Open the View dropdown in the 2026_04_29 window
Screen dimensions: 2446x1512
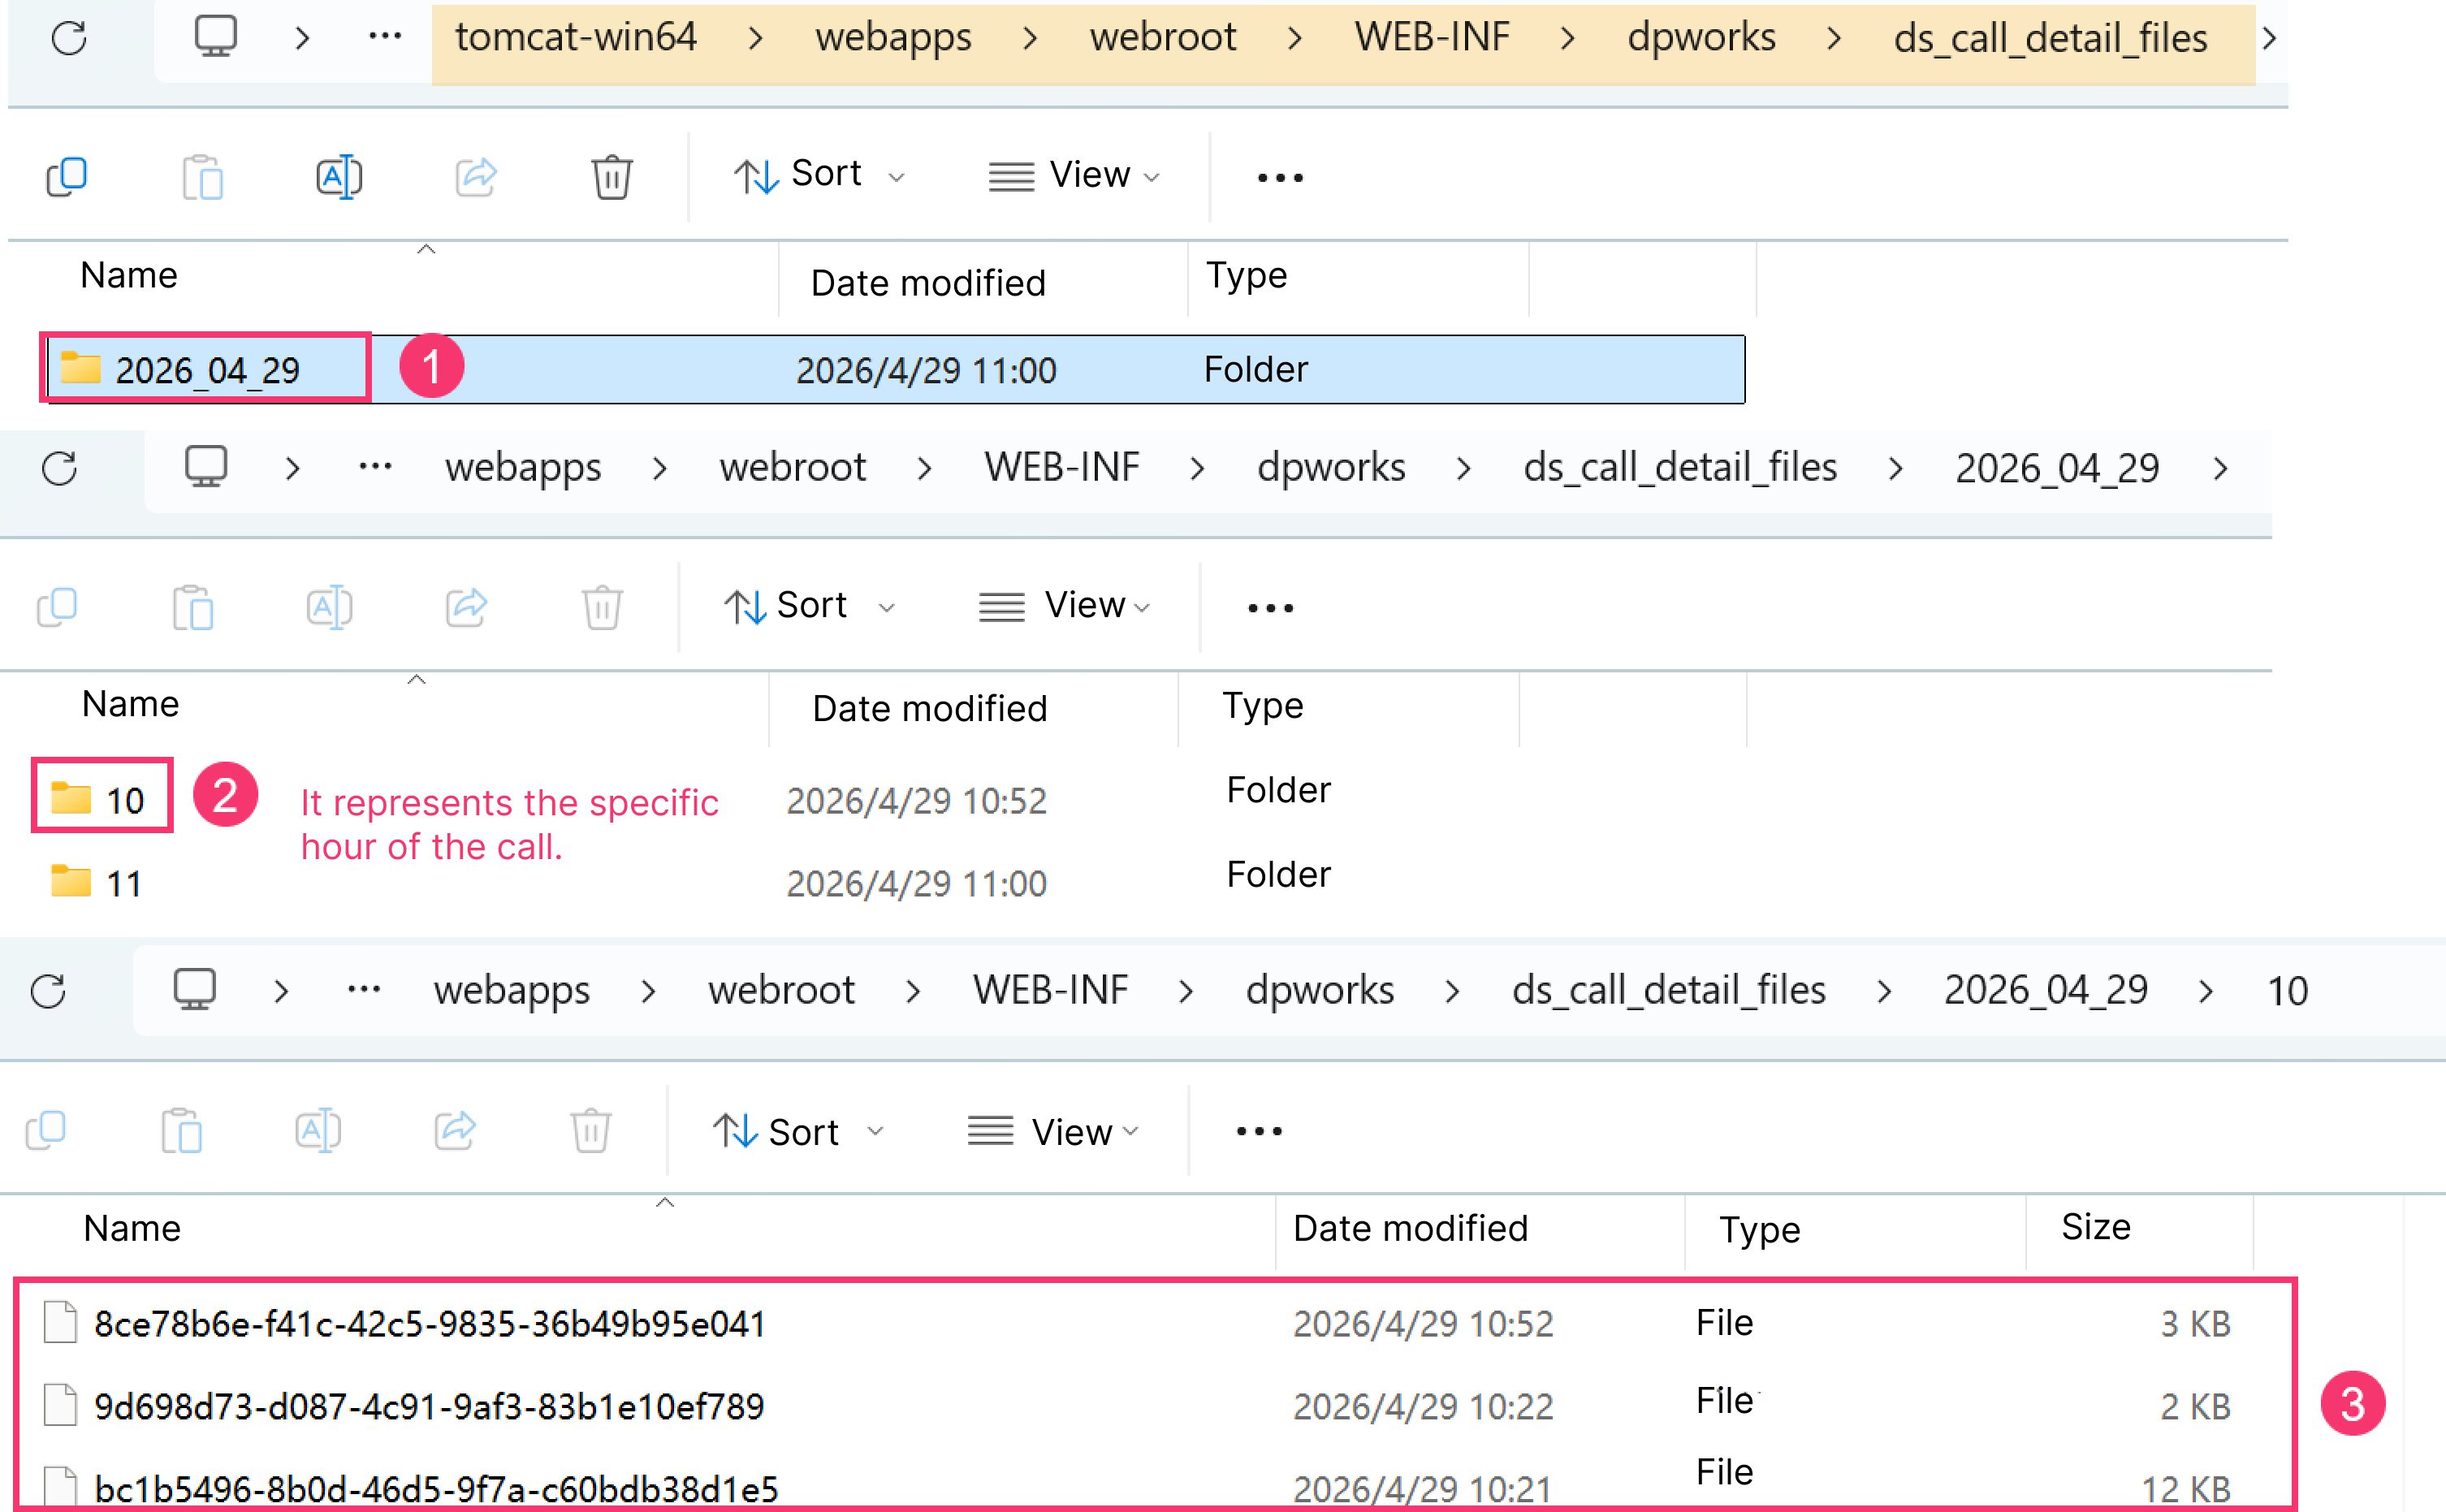pyautogui.click(x=1065, y=606)
